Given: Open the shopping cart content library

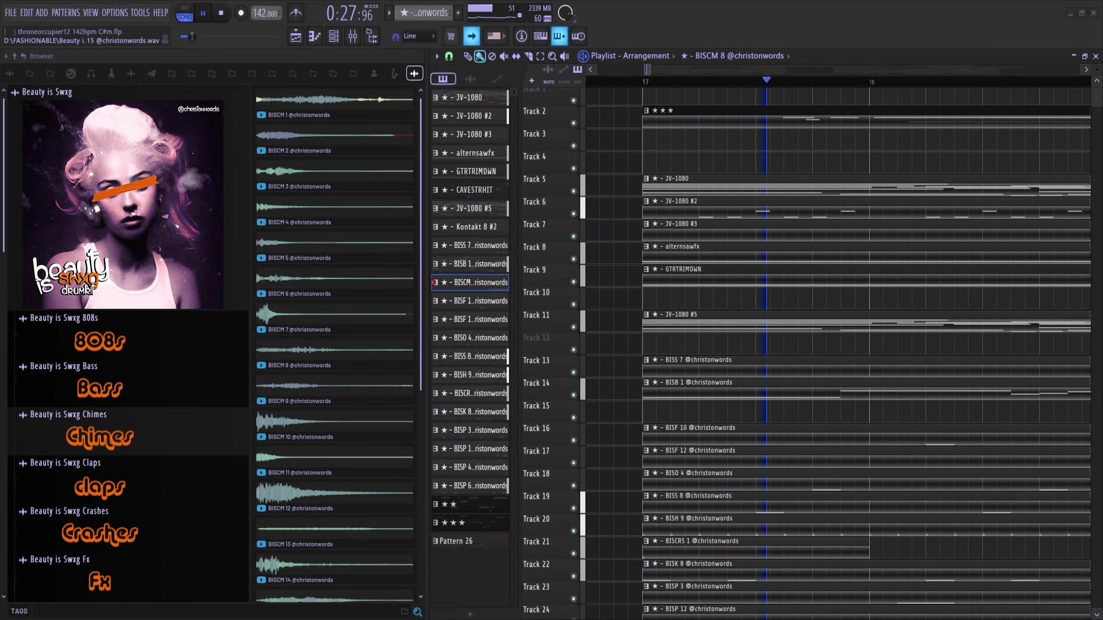Looking at the screenshot, I should point(451,37).
